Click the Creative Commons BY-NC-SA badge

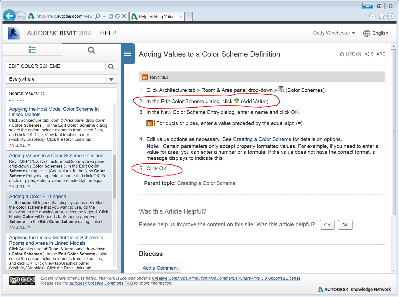tap(22, 280)
